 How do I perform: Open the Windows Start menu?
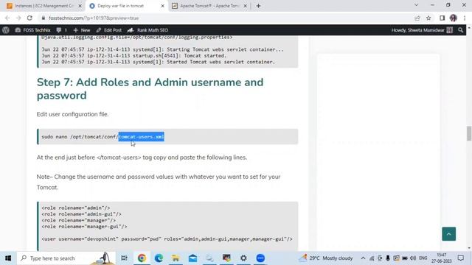pos(8,258)
